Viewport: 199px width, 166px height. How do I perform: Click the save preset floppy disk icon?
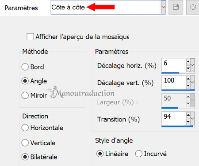point(176,7)
